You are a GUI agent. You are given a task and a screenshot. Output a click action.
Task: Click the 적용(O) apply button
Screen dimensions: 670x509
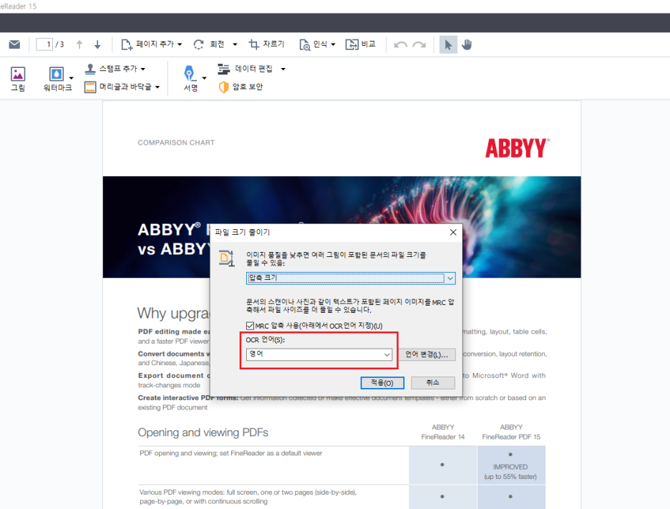[382, 382]
